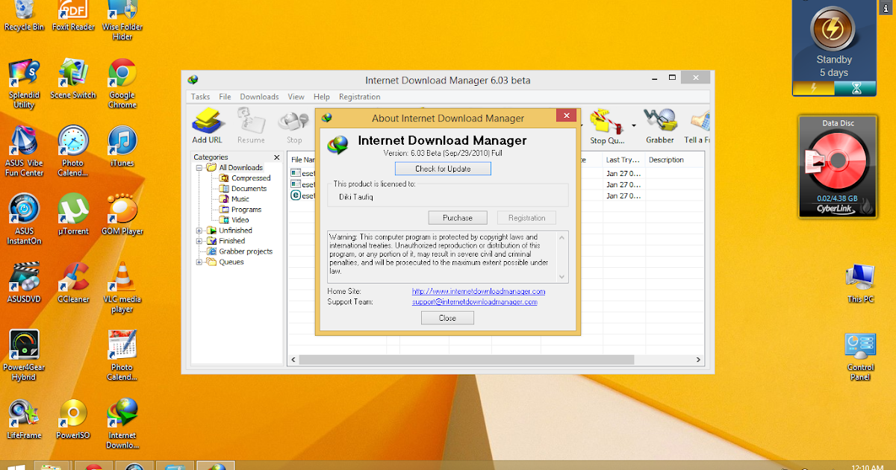Select the Compressed category
Screen dimensions: 896x470
point(250,178)
